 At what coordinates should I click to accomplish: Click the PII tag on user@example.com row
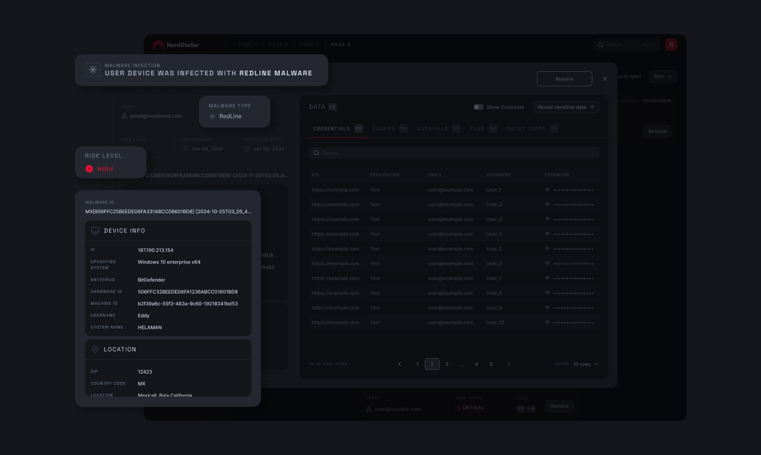click(x=521, y=408)
